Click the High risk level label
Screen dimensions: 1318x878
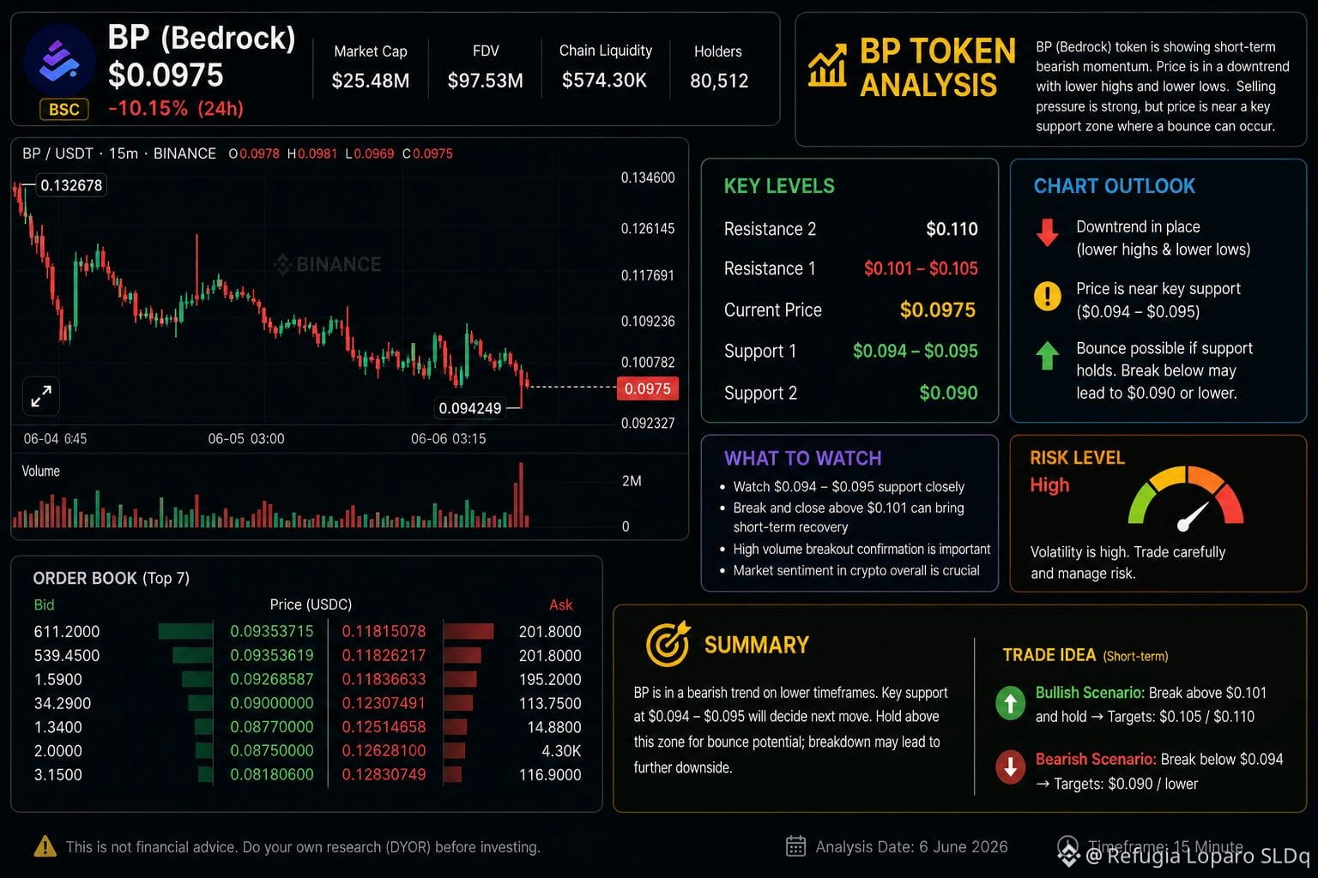[1049, 485]
